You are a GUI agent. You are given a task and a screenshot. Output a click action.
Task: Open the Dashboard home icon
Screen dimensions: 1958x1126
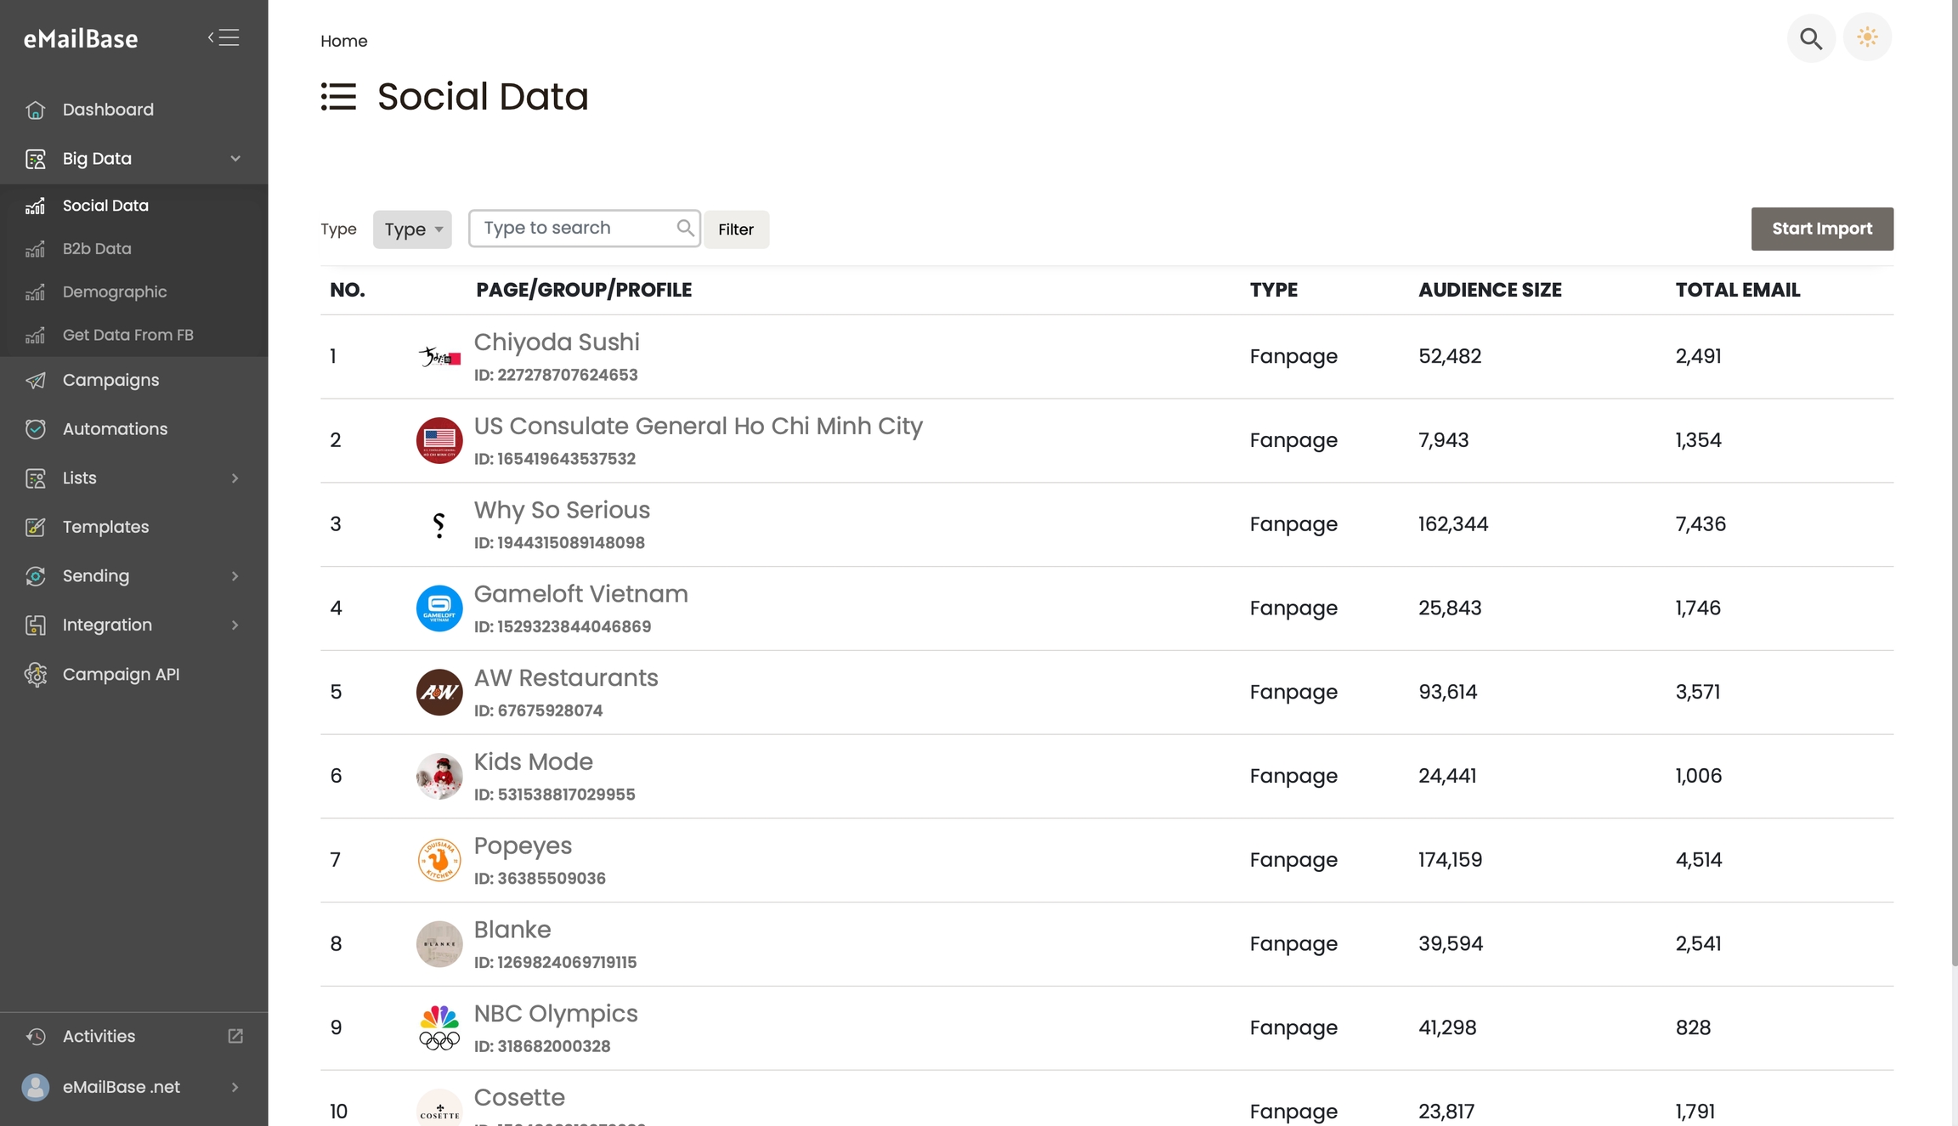click(x=36, y=110)
